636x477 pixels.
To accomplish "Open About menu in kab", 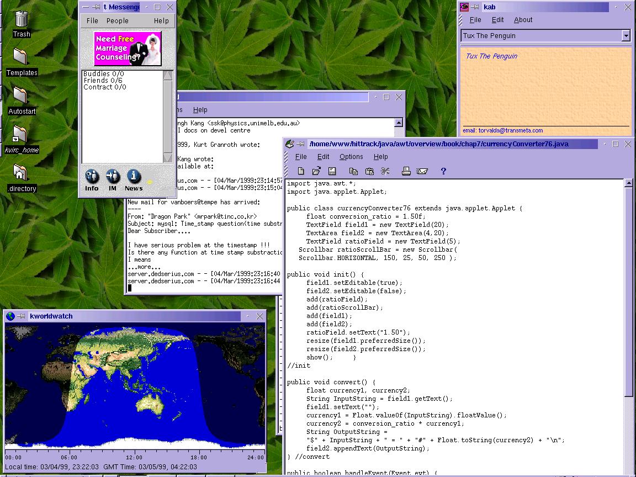I will click(x=523, y=19).
